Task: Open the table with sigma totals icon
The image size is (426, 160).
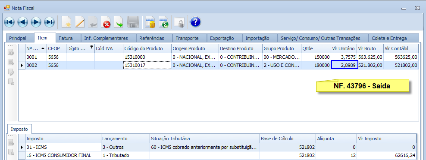Action: coord(163,22)
